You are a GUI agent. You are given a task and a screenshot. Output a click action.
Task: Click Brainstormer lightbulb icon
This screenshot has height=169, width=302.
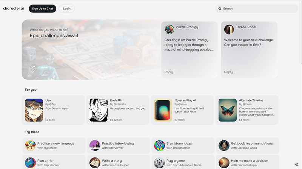[x=159, y=145]
